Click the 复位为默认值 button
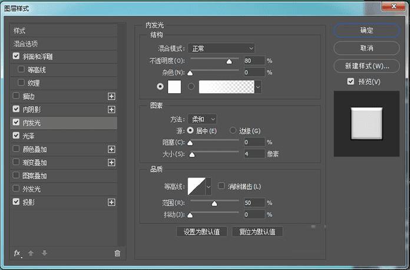Image resolution: width=410 pixels, height=270 pixels. tap(257, 232)
